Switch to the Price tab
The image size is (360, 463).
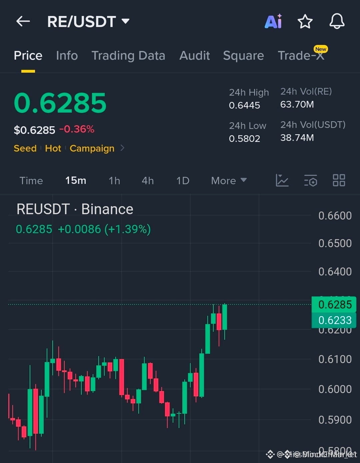[28, 55]
